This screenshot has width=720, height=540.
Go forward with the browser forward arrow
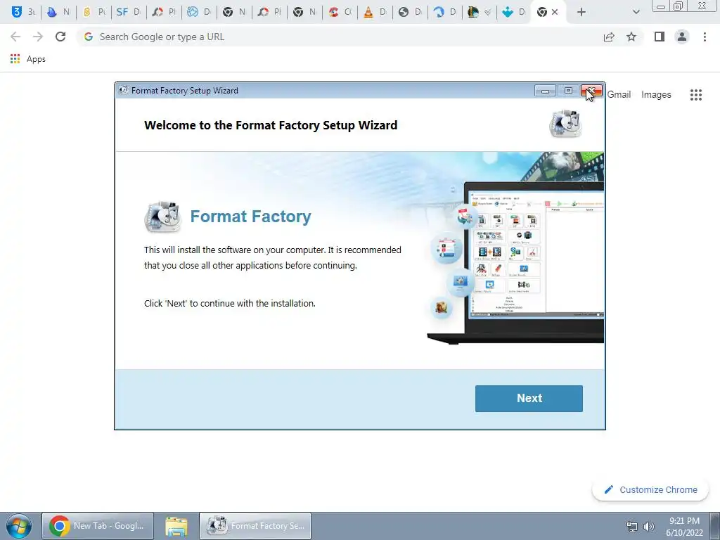(x=38, y=37)
